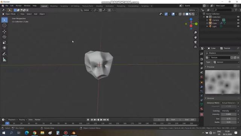Select the Transform tool
Screen dimensions: 241x136
click(5, 48)
